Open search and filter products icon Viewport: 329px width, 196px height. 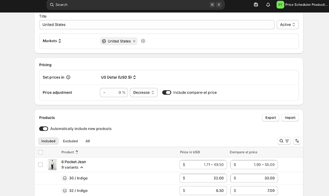(x=284, y=141)
